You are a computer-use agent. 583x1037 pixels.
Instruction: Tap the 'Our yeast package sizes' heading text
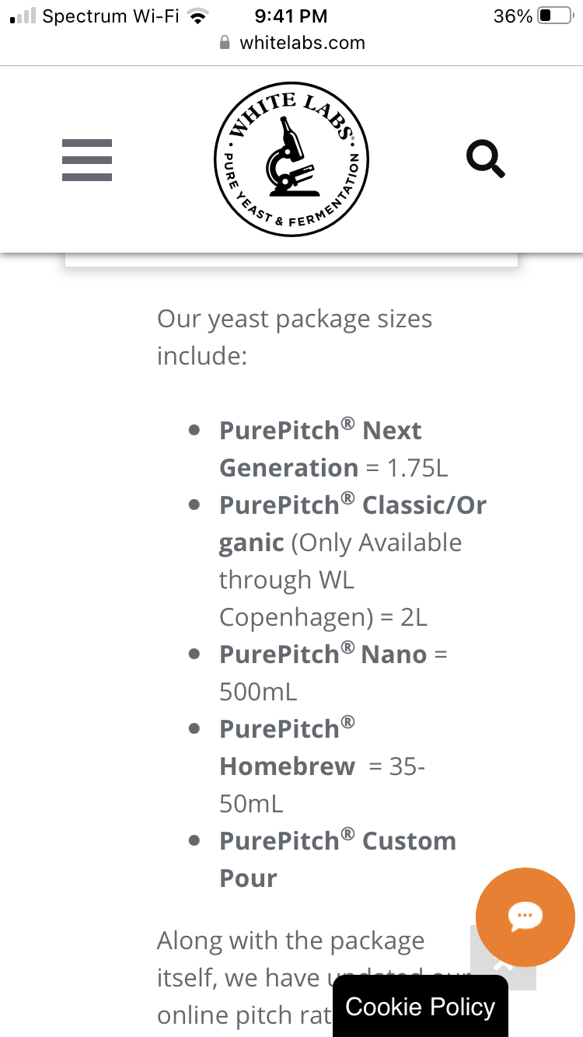click(x=295, y=337)
